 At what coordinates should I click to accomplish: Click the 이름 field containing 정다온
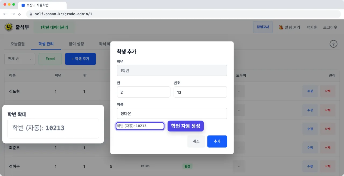click(172, 113)
